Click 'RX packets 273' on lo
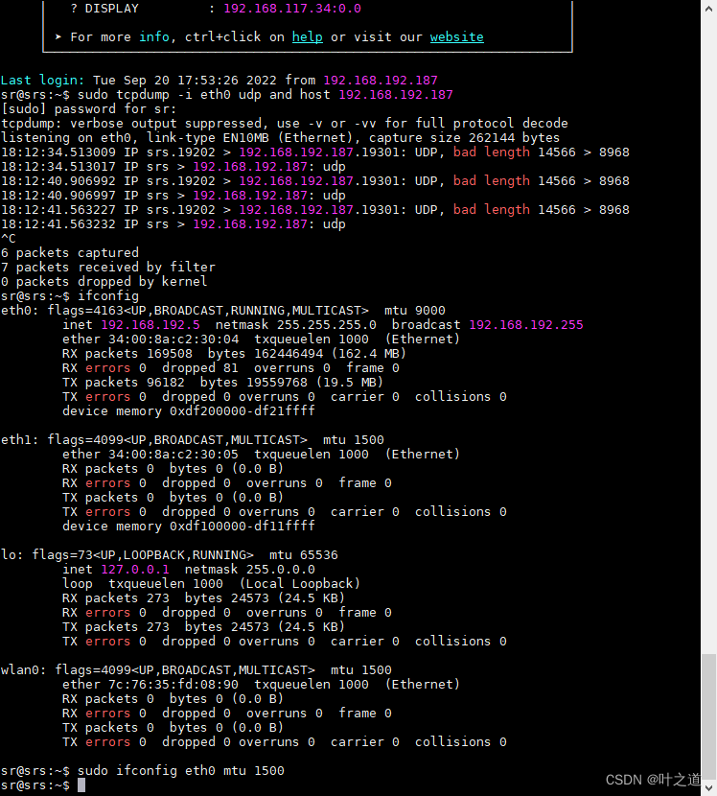717x796 pixels. pos(116,598)
